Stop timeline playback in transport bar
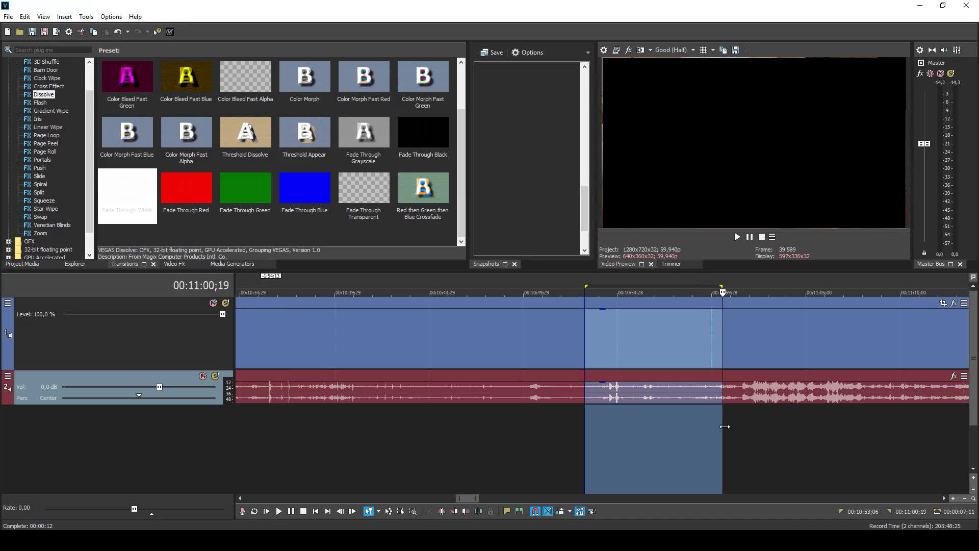The width and height of the screenshot is (979, 551). 303,511
